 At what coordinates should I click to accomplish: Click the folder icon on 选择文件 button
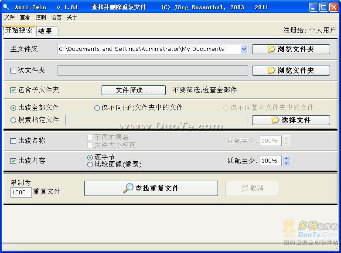275,120
